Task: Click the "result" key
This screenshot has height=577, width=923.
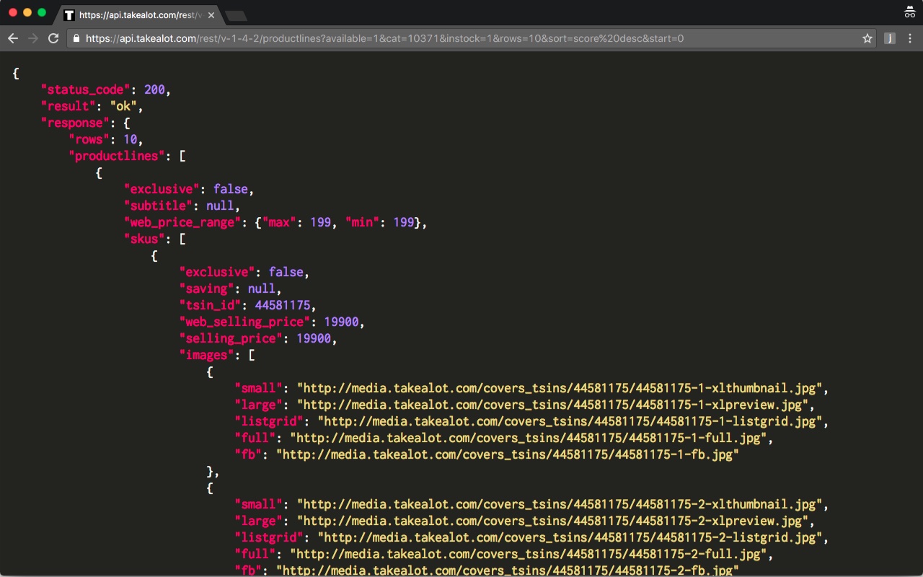Action: (68, 106)
